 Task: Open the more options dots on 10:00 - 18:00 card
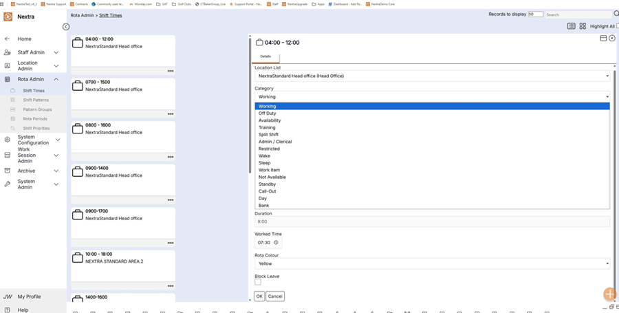point(171,286)
